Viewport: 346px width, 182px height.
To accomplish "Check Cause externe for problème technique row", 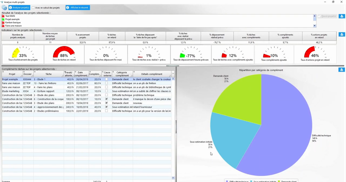I will (106, 95).
